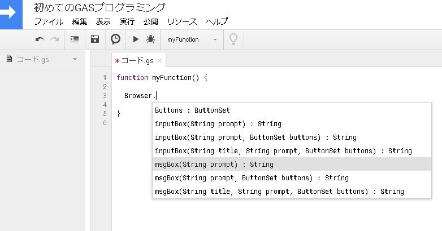The image size is (442, 231).
Task: Select msgBox(String prompt) autocomplete suggestion
Action: [x=214, y=165]
